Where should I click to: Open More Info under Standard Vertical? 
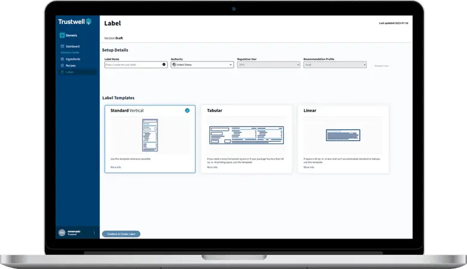[x=116, y=167]
